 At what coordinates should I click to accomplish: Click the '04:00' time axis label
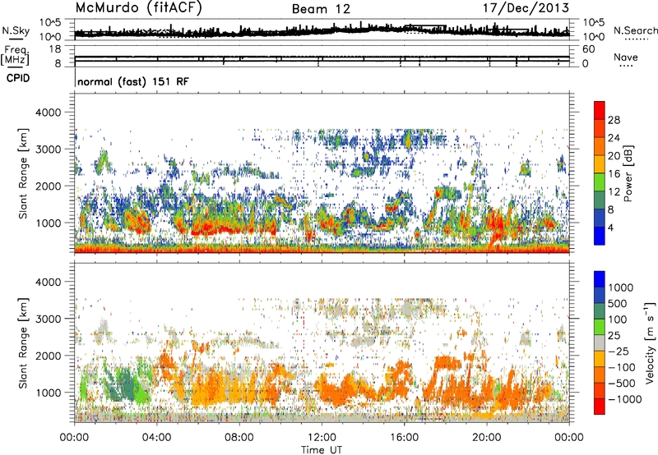(x=157, y=438)
